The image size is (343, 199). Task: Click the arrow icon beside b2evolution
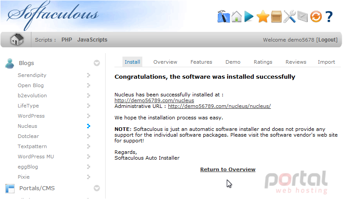(x=88, y=96)
